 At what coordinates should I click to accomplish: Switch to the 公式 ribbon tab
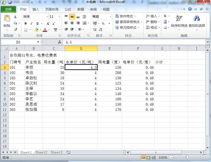pos(68,9)
